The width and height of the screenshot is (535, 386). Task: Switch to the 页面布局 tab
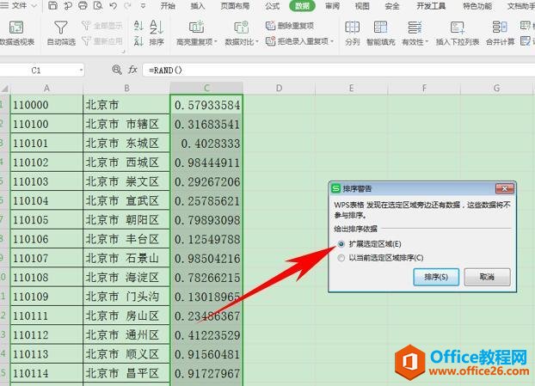(235, 6)
